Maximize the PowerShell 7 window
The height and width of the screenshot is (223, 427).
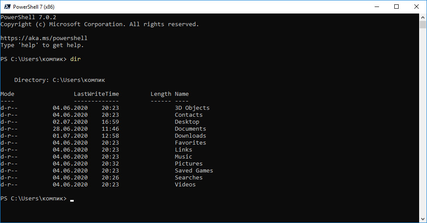[x=396, y=7]
